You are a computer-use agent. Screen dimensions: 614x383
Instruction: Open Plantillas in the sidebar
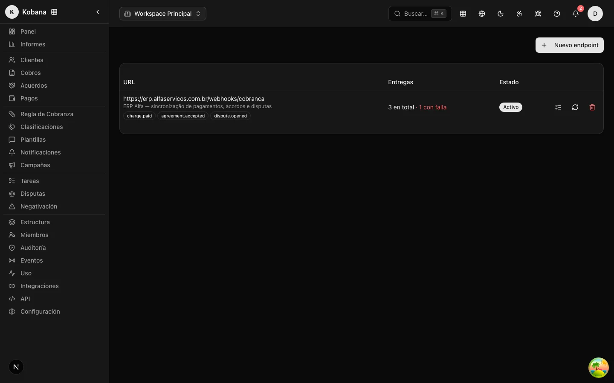tap(54, 140)
